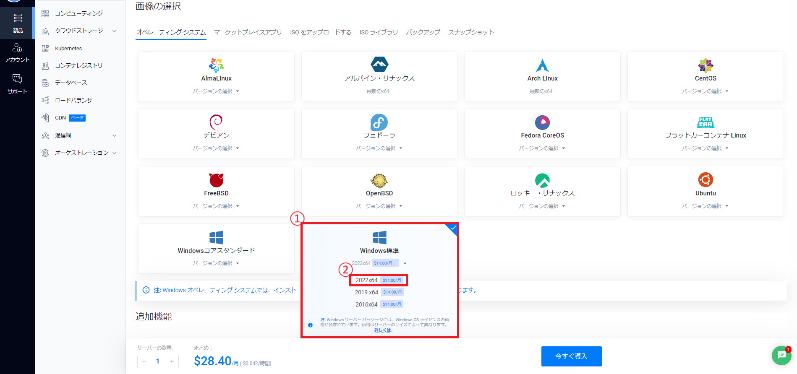Click the Deploy Now (今すぐ導入) button
797x374 pixels.
571,356
